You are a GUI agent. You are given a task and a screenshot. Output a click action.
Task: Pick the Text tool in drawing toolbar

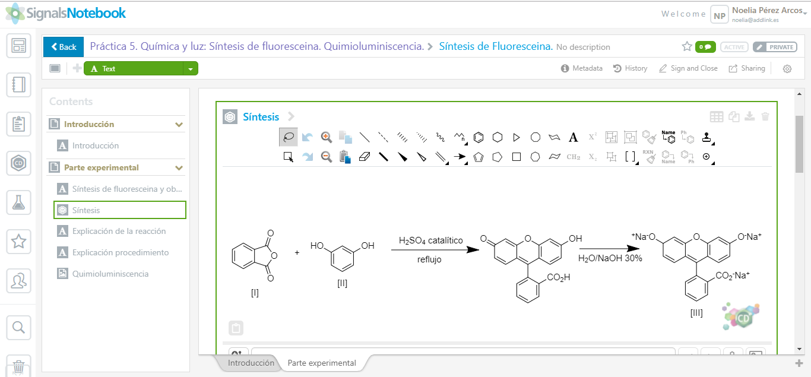[x=573, y=137]
